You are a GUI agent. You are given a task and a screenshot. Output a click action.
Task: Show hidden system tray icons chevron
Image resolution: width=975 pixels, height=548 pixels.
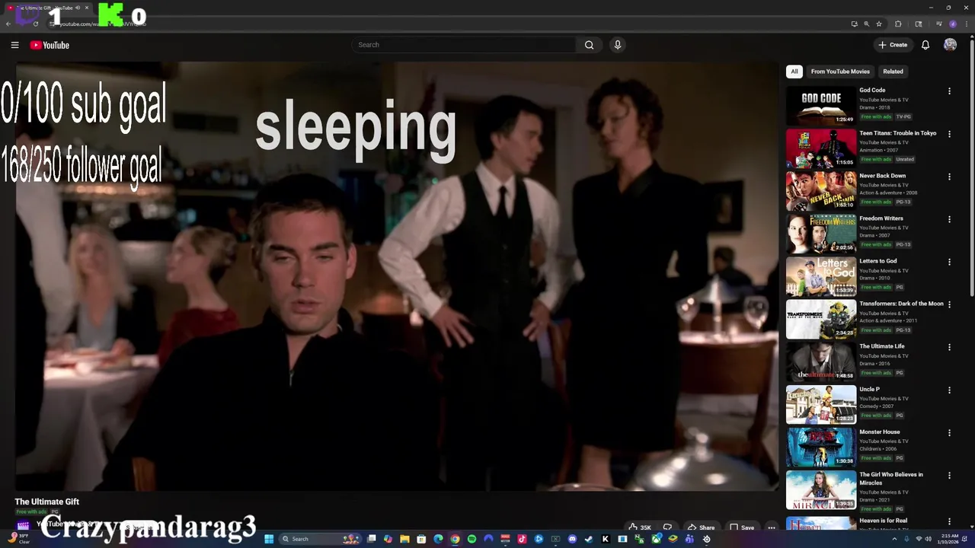click(895, 539)
